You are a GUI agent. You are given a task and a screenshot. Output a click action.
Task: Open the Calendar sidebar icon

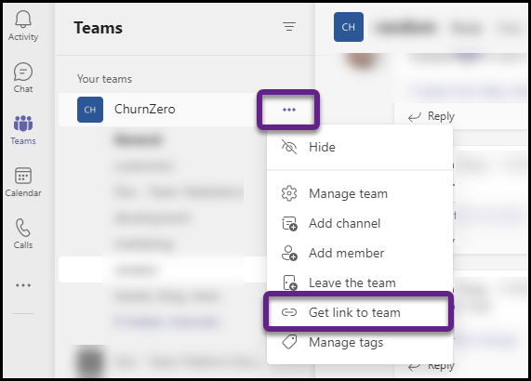[x=23, y=182]
